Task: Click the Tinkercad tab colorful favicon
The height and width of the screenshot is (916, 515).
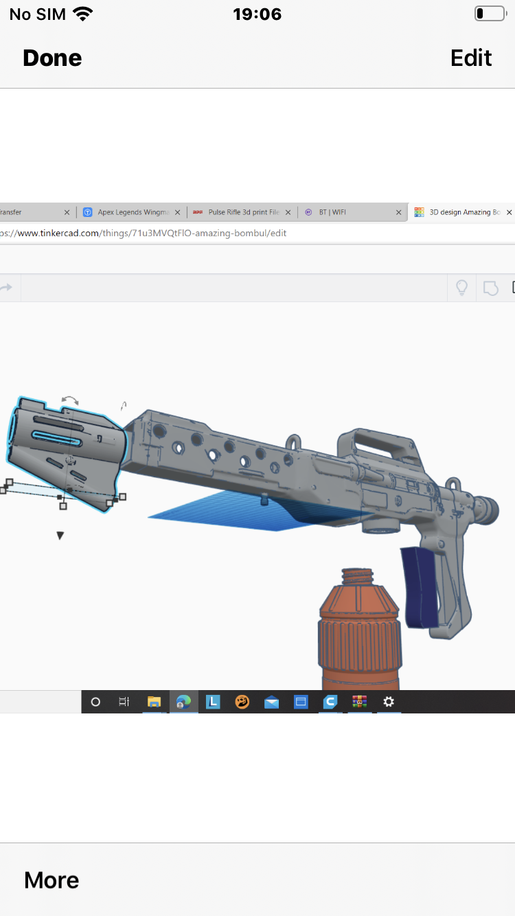Action: 419,212
